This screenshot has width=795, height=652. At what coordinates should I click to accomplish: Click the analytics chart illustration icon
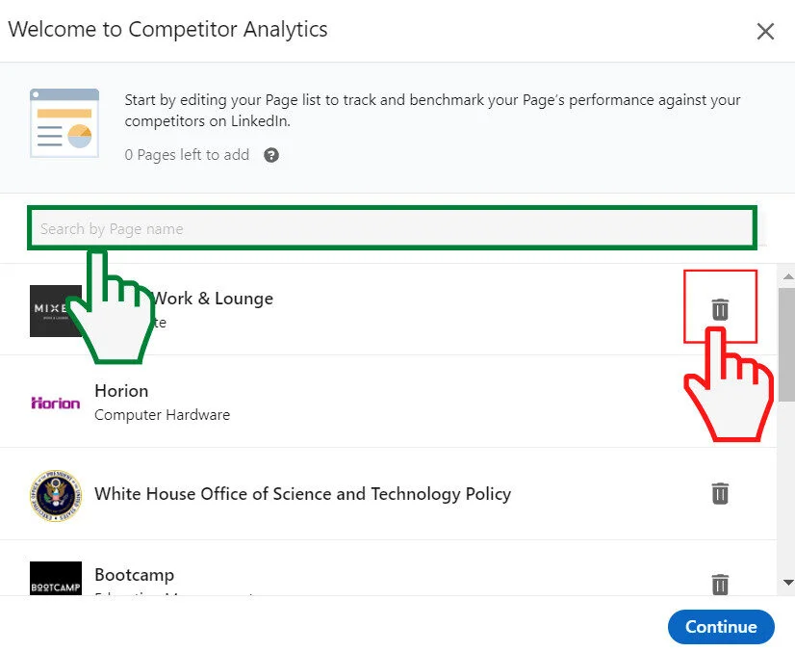64,122
